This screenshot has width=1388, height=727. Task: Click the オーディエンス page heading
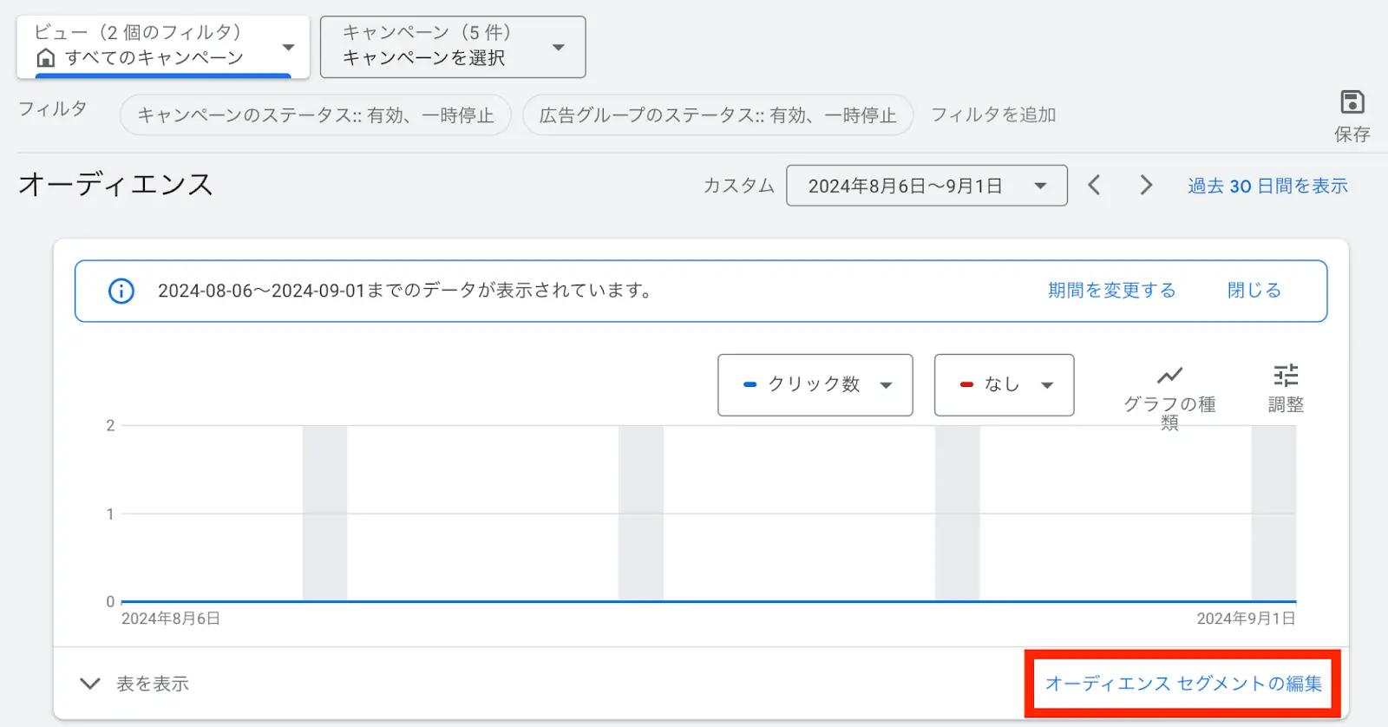(115, 184)
